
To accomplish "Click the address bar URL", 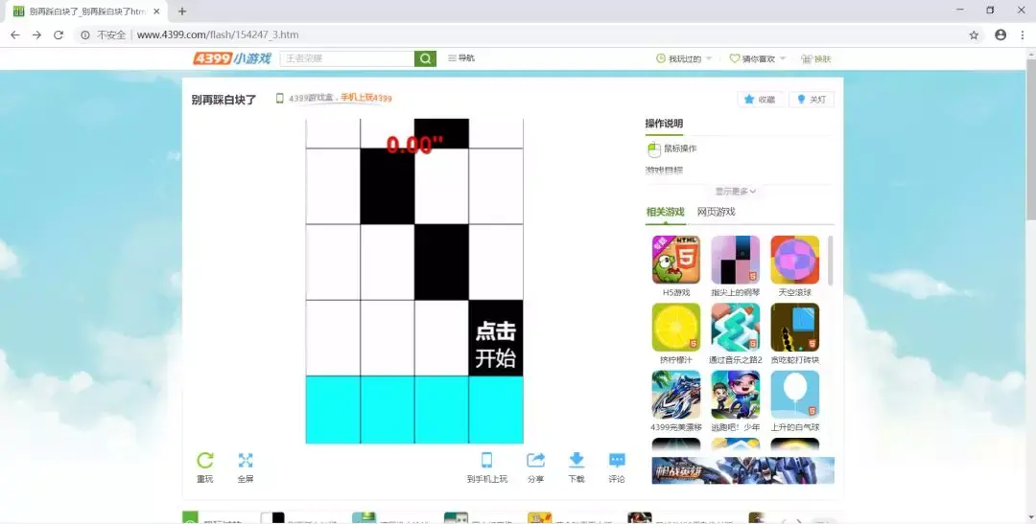I will [218, 35].
